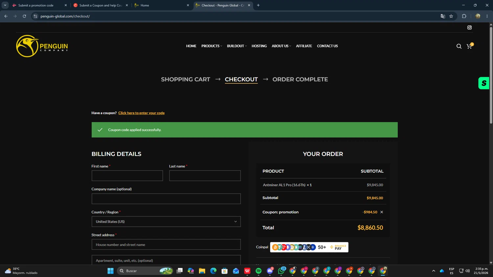The height and width of the screenshot is (277, 493).
Task: Open the shopping cart icon
Action: tap(469, 46)
